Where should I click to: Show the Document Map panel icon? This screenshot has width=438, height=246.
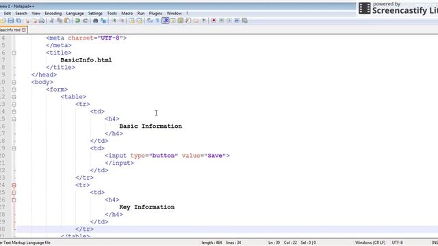point(181,20)
